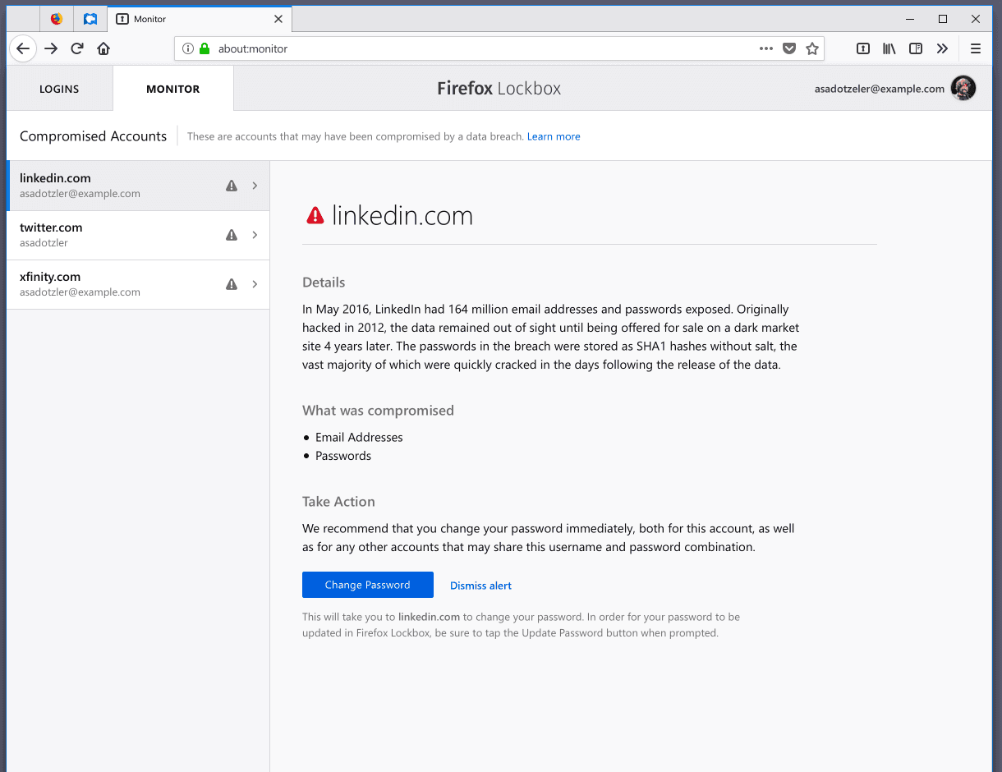Dismiss the linkedin.com alert
1002x772 pixels.
[480, 586]
